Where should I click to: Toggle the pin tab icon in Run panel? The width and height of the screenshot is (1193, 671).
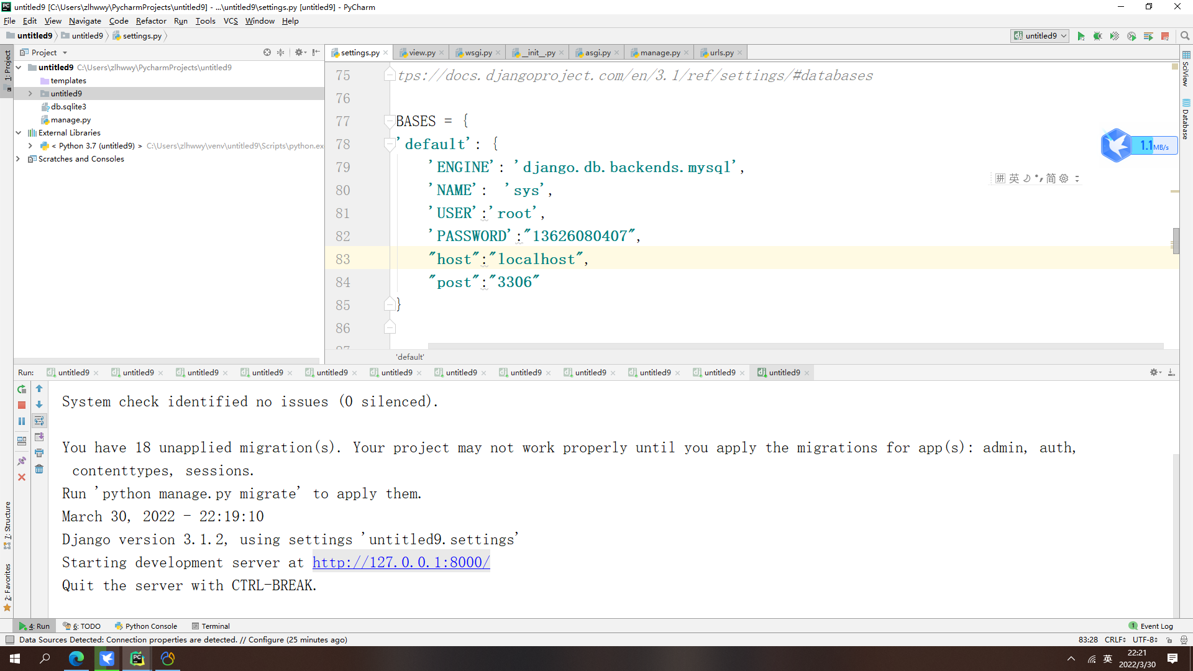point(22,461)
